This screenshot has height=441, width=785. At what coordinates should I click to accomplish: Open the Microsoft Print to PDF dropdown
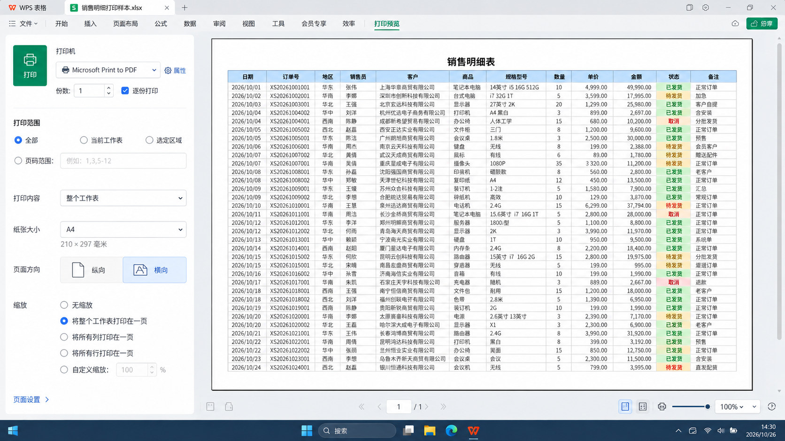pyautogui.click(x=108, y=70)
